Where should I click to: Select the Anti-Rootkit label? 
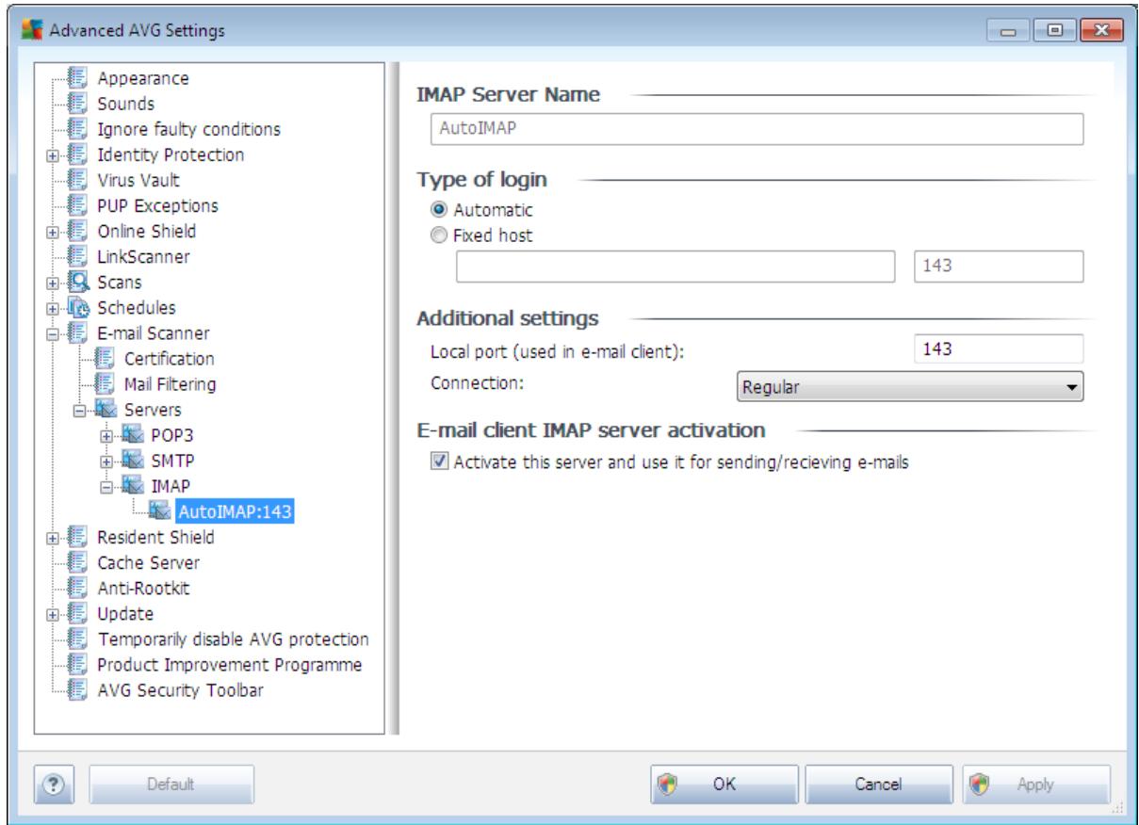143,588
